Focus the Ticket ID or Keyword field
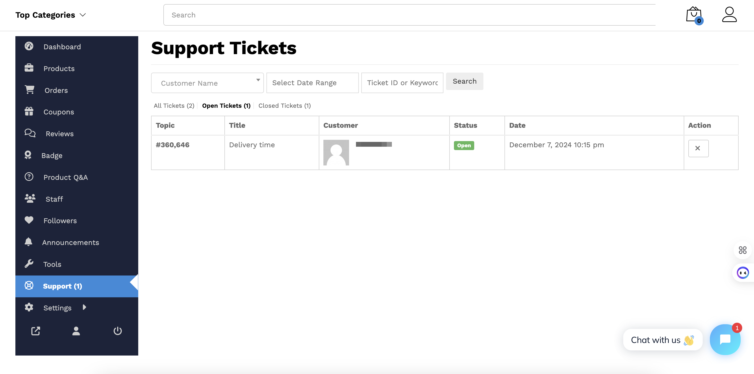The height and width of the screenshot is (374, 754). (402, 83)
